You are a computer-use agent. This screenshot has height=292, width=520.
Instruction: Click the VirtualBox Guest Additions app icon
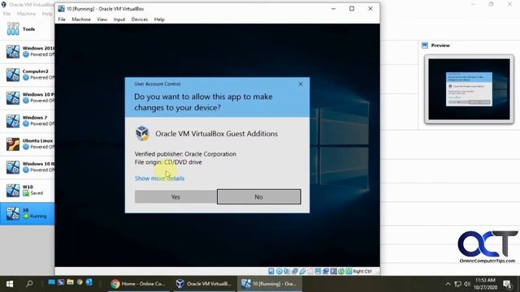143,133
